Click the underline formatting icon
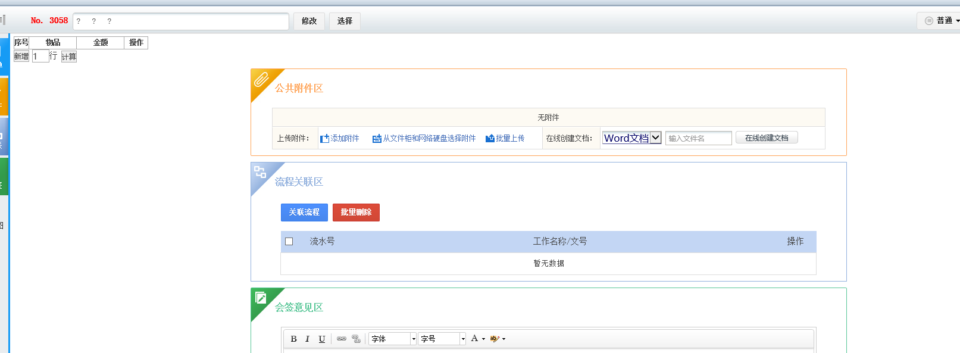 coord(322,339)
